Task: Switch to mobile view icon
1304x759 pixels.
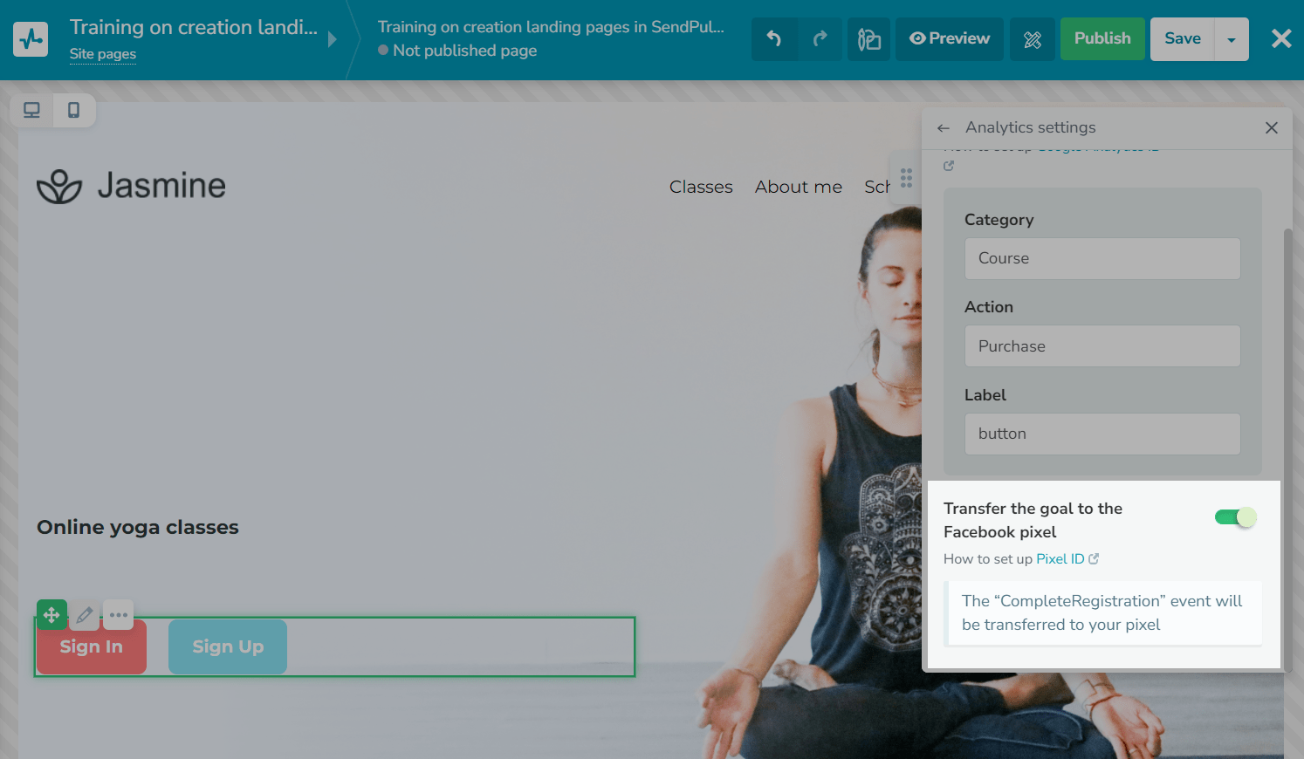Action: 74,110
